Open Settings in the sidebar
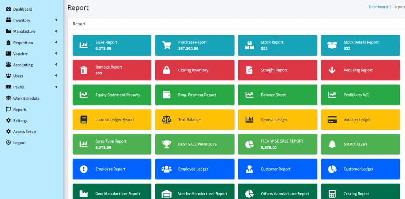The height and width of the screenshot is (199, 405). pyautogui.click(x=21, y=121)
